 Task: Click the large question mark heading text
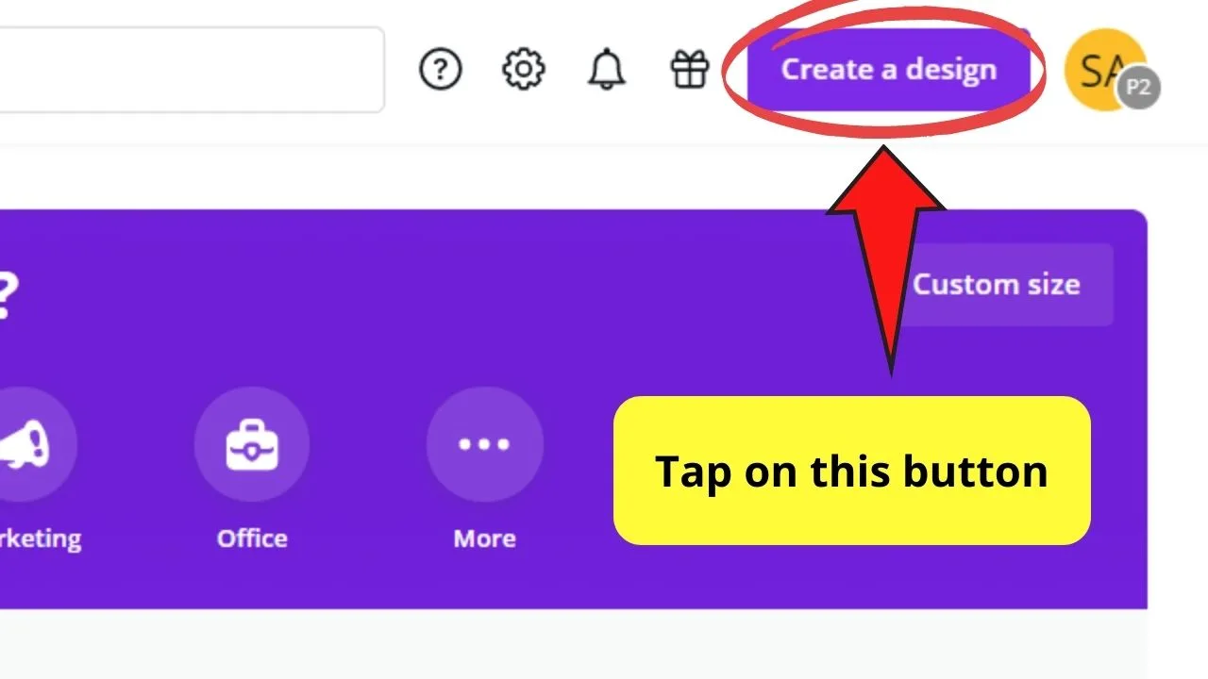(x=6, y=297)
